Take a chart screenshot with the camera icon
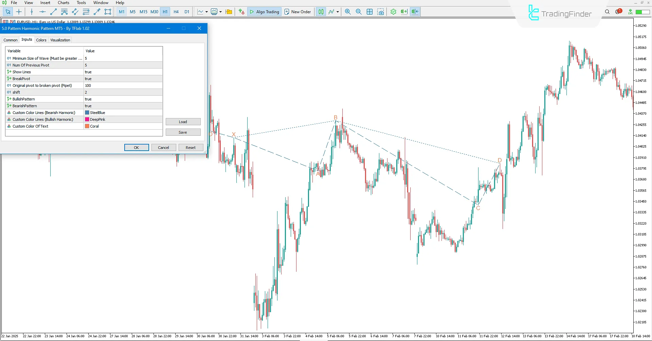Screen dimensions: 652x341 [x=381, y=12]
